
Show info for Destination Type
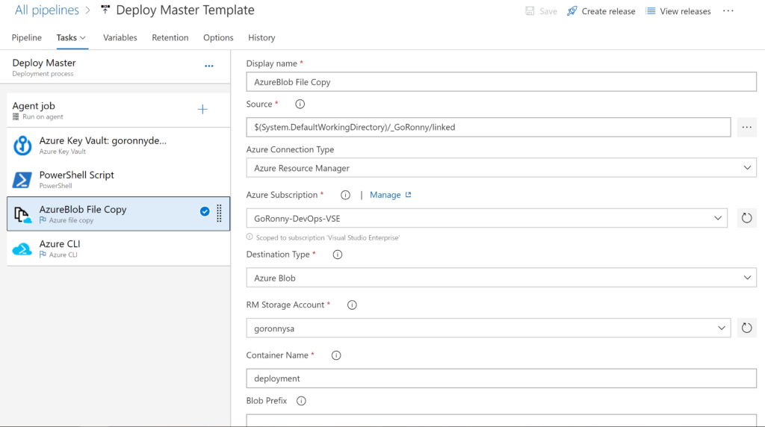[x=338, y=255]
